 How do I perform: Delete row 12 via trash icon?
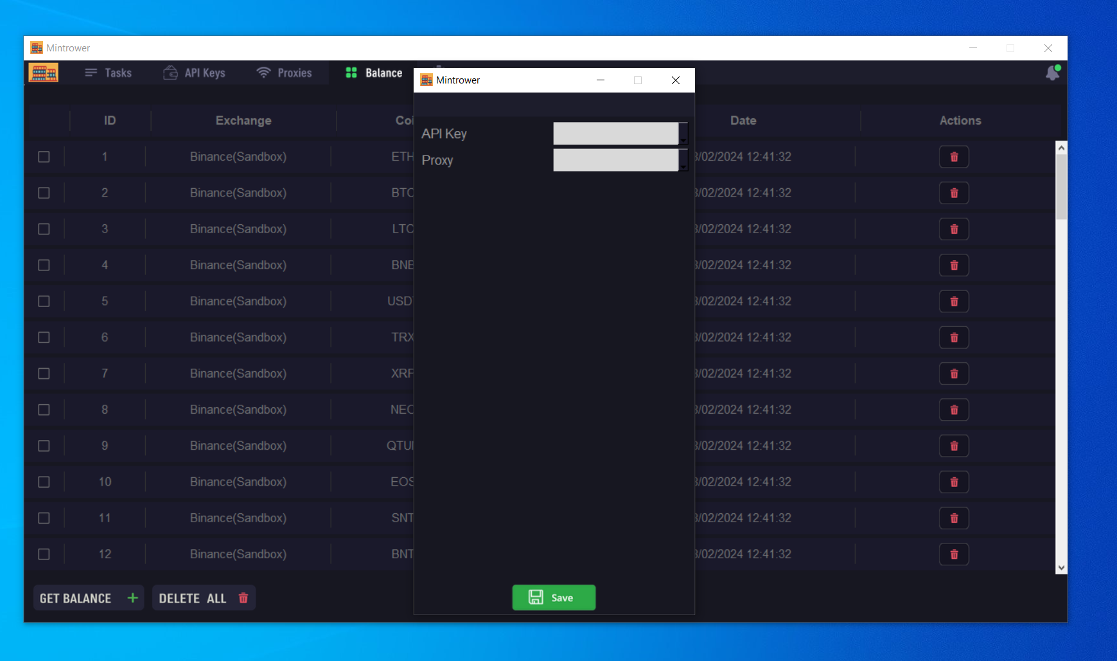(x=954, y=554)
